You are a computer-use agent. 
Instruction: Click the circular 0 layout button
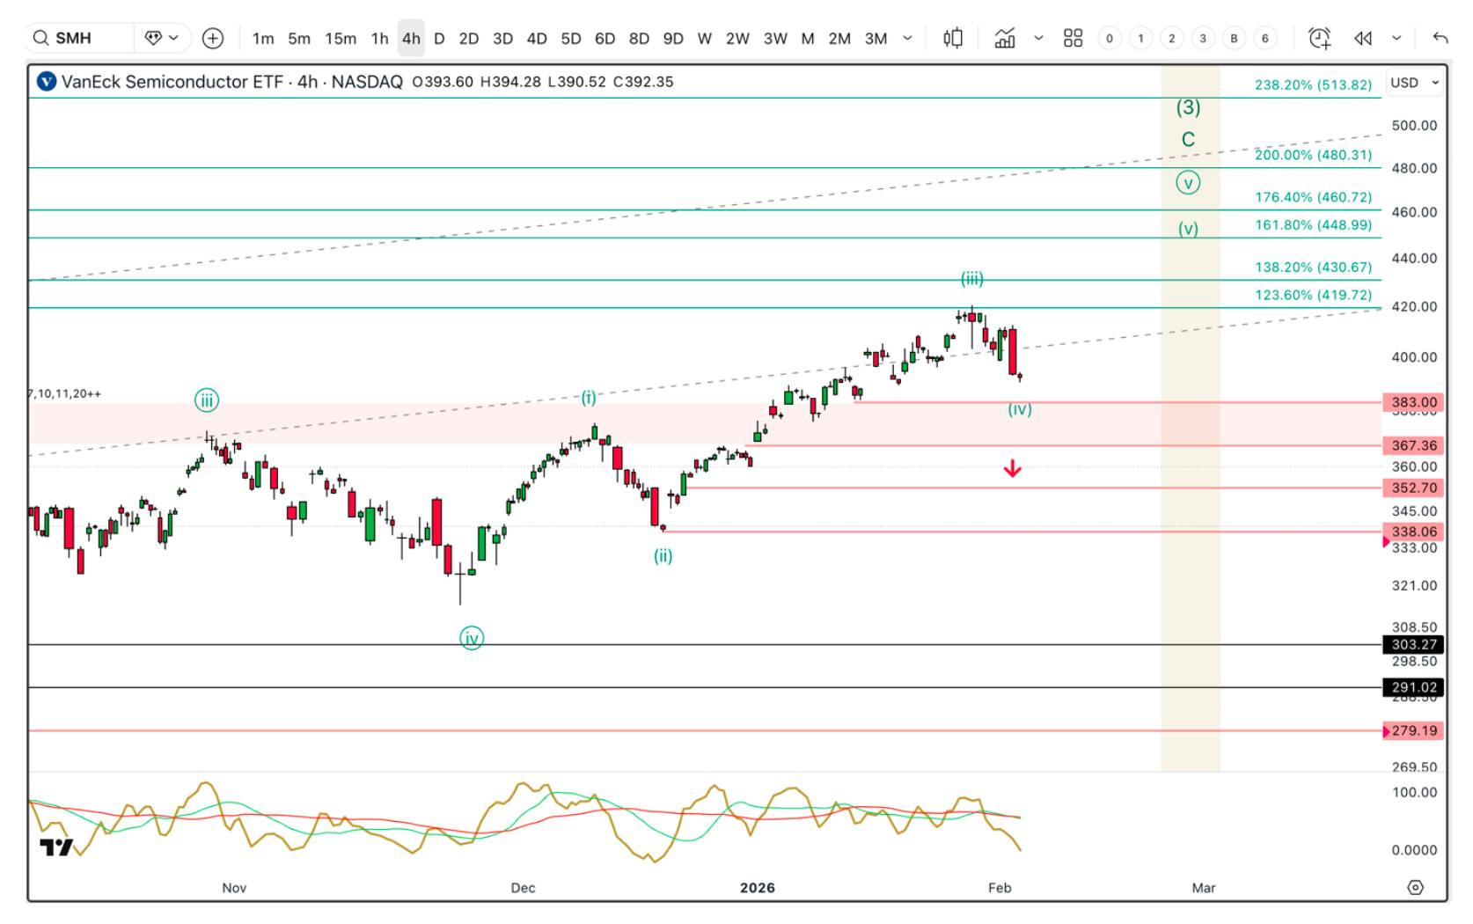1110,38
